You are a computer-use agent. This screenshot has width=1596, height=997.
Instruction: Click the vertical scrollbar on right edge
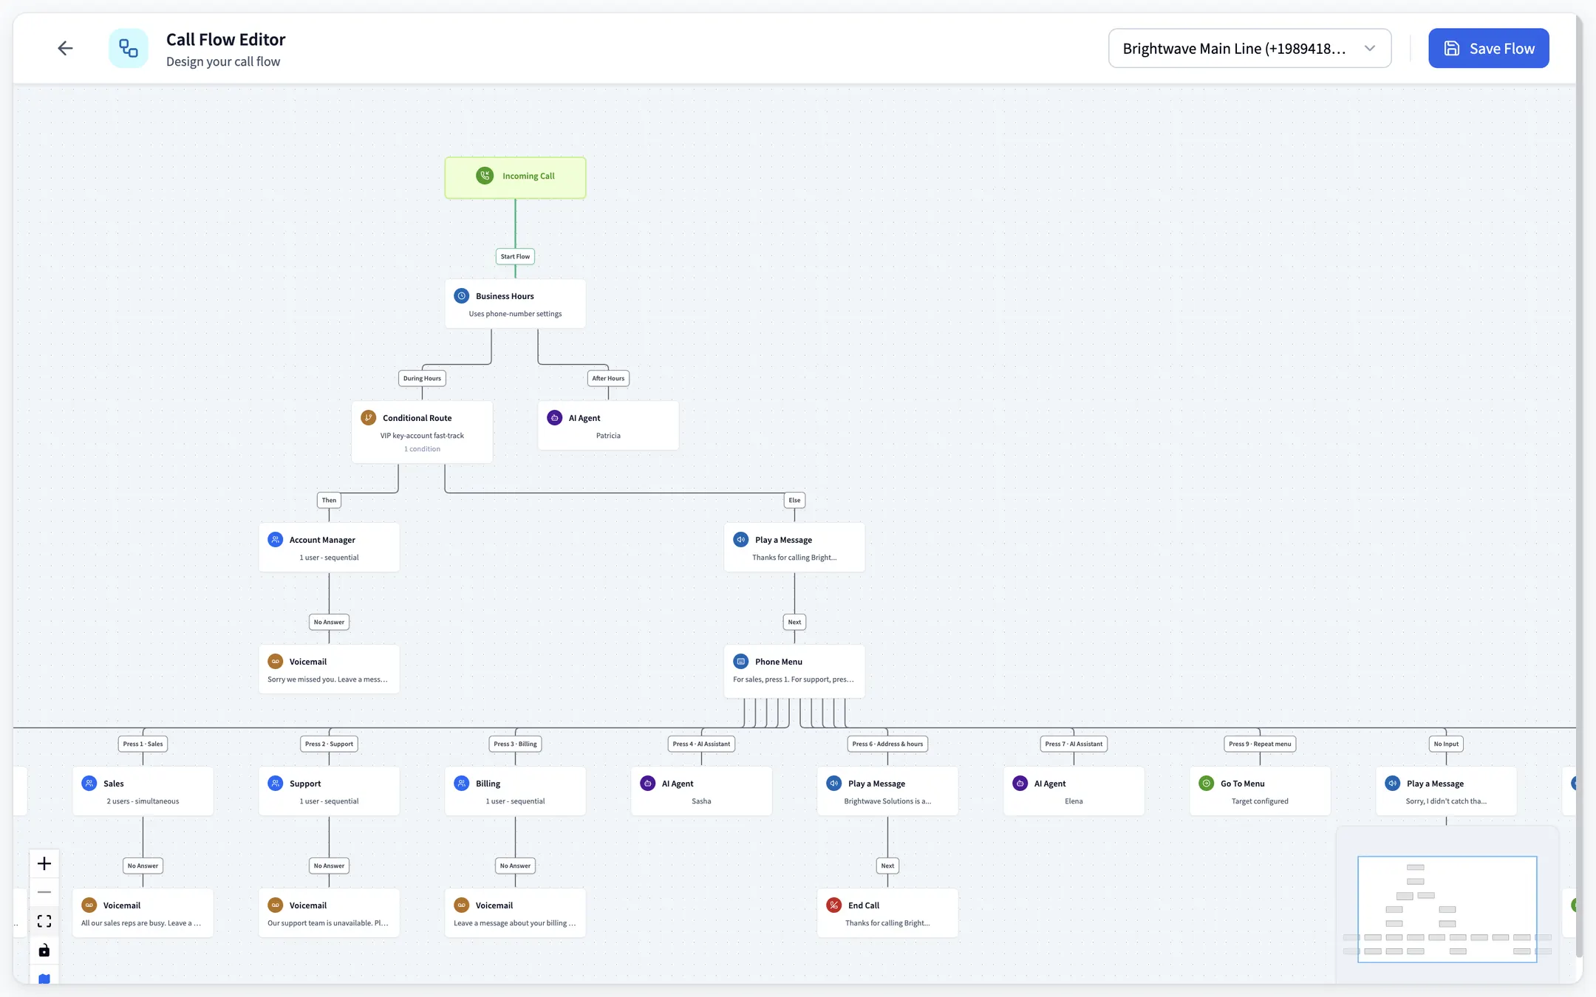point(1579,487)
